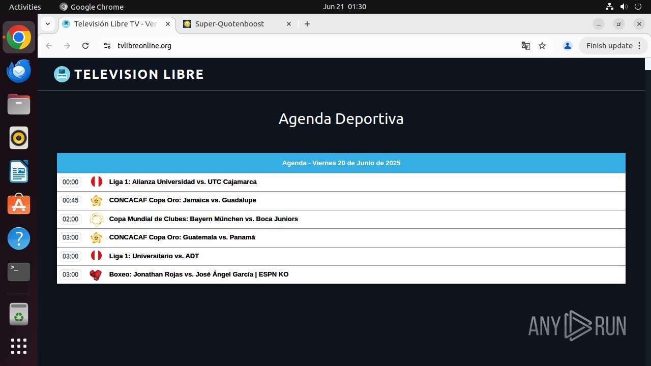This screenshot has height=366, width=651.
Task: Click the 02:00 time badge
Action: (x=70, y=219)
